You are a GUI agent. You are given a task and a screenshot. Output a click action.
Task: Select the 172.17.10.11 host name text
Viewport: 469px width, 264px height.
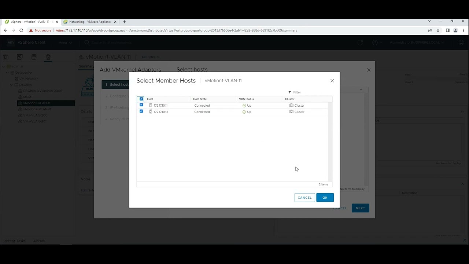click(x=160, y=106)
